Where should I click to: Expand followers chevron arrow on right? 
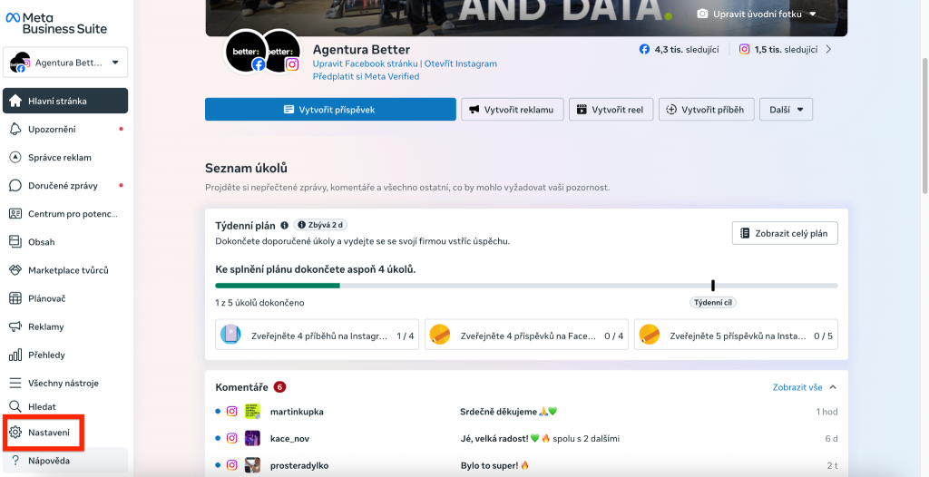[829, 50]
